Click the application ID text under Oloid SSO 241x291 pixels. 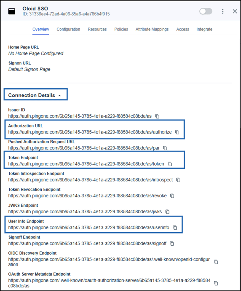(x=66, y=14)
